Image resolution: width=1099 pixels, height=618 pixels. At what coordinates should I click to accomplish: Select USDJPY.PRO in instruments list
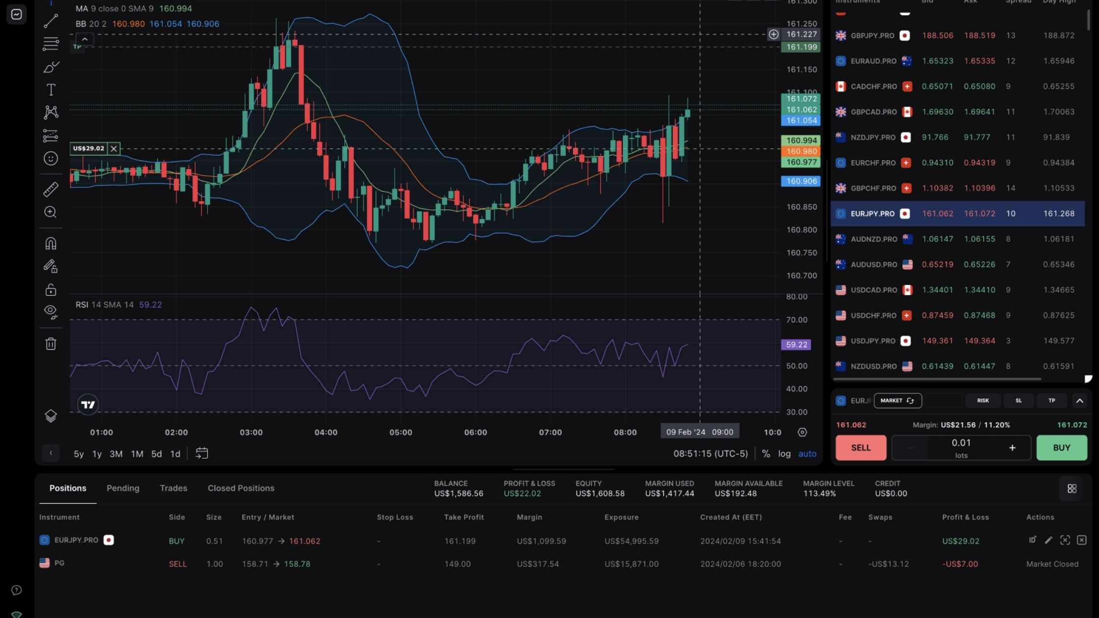coord(958,340)
